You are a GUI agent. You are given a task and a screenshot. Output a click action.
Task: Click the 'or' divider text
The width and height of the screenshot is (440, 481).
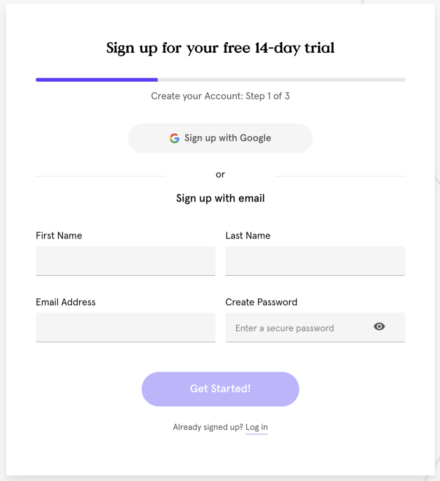(220, 175)
